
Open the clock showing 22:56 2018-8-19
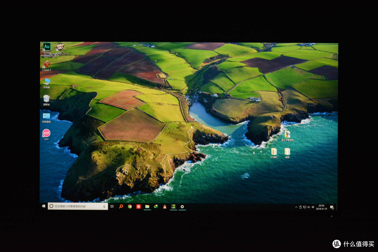[x=321, y=207]
